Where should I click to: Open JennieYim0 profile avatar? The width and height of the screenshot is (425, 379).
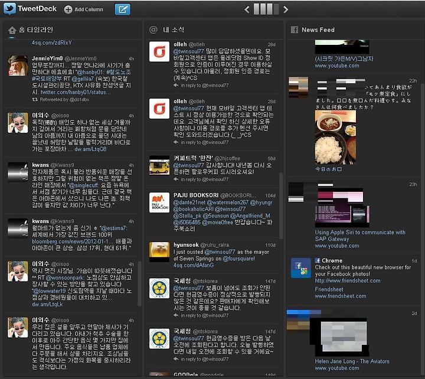pyautogui.click(x=18, y=66)
